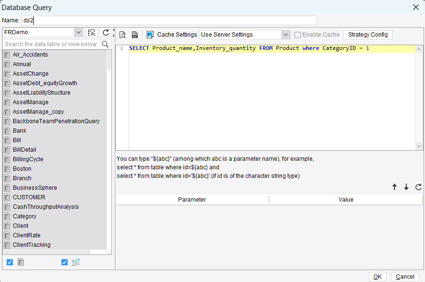Select the ClientTracking table
Image resolution: width=425 pixels, height=282 pixels.
[x=32, y=245]
